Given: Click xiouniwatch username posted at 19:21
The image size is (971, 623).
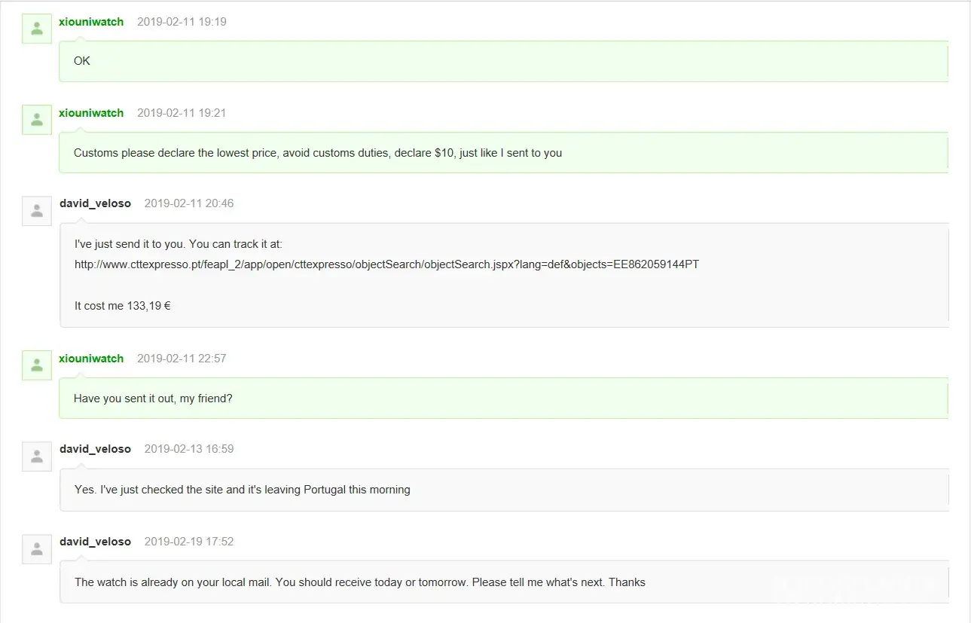Looking at the screenshot, I should (x=91, y=113).
